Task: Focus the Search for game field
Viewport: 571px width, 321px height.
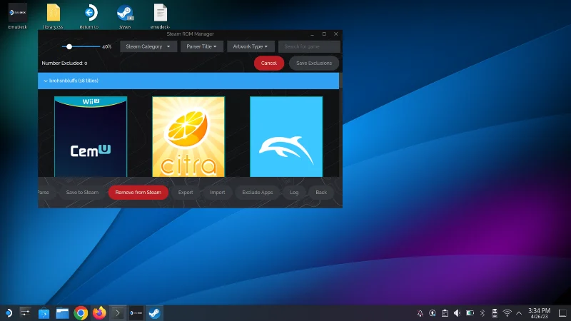Action: tap(310, 46)
